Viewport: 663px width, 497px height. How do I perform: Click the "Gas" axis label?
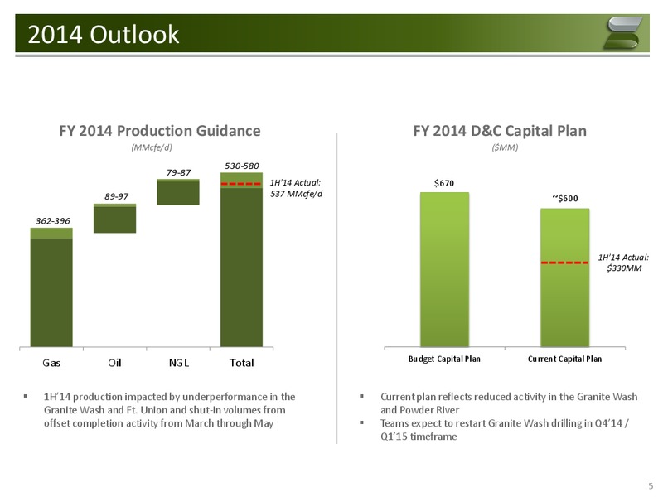[51, 363]
